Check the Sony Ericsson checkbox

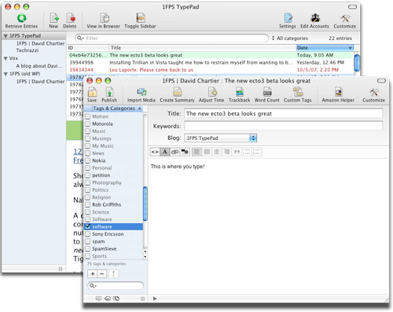(x=88, y=233)
